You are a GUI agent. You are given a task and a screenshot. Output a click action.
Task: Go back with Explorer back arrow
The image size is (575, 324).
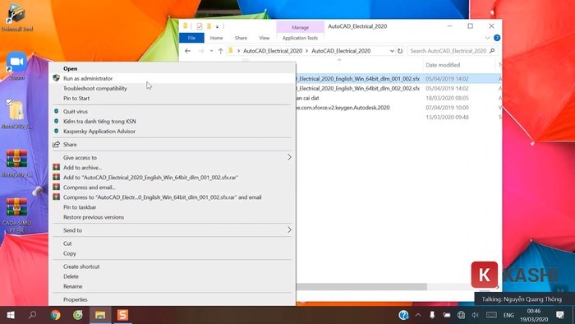[x=188, y=51]
